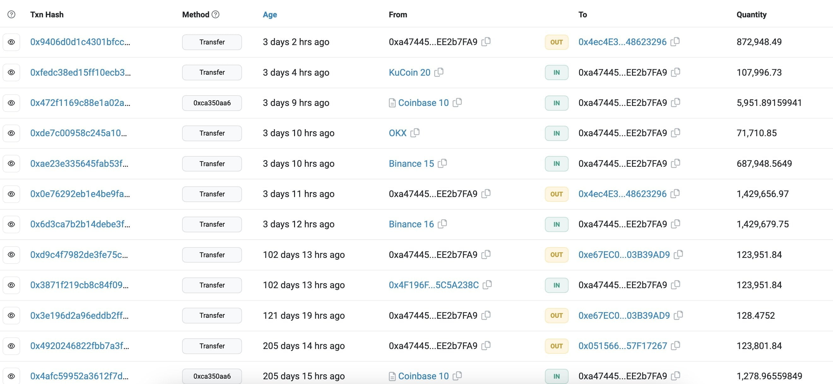
Task: Open transaction hash 0xd9c4f7982de3fe75c
Action: pos(79,255)
